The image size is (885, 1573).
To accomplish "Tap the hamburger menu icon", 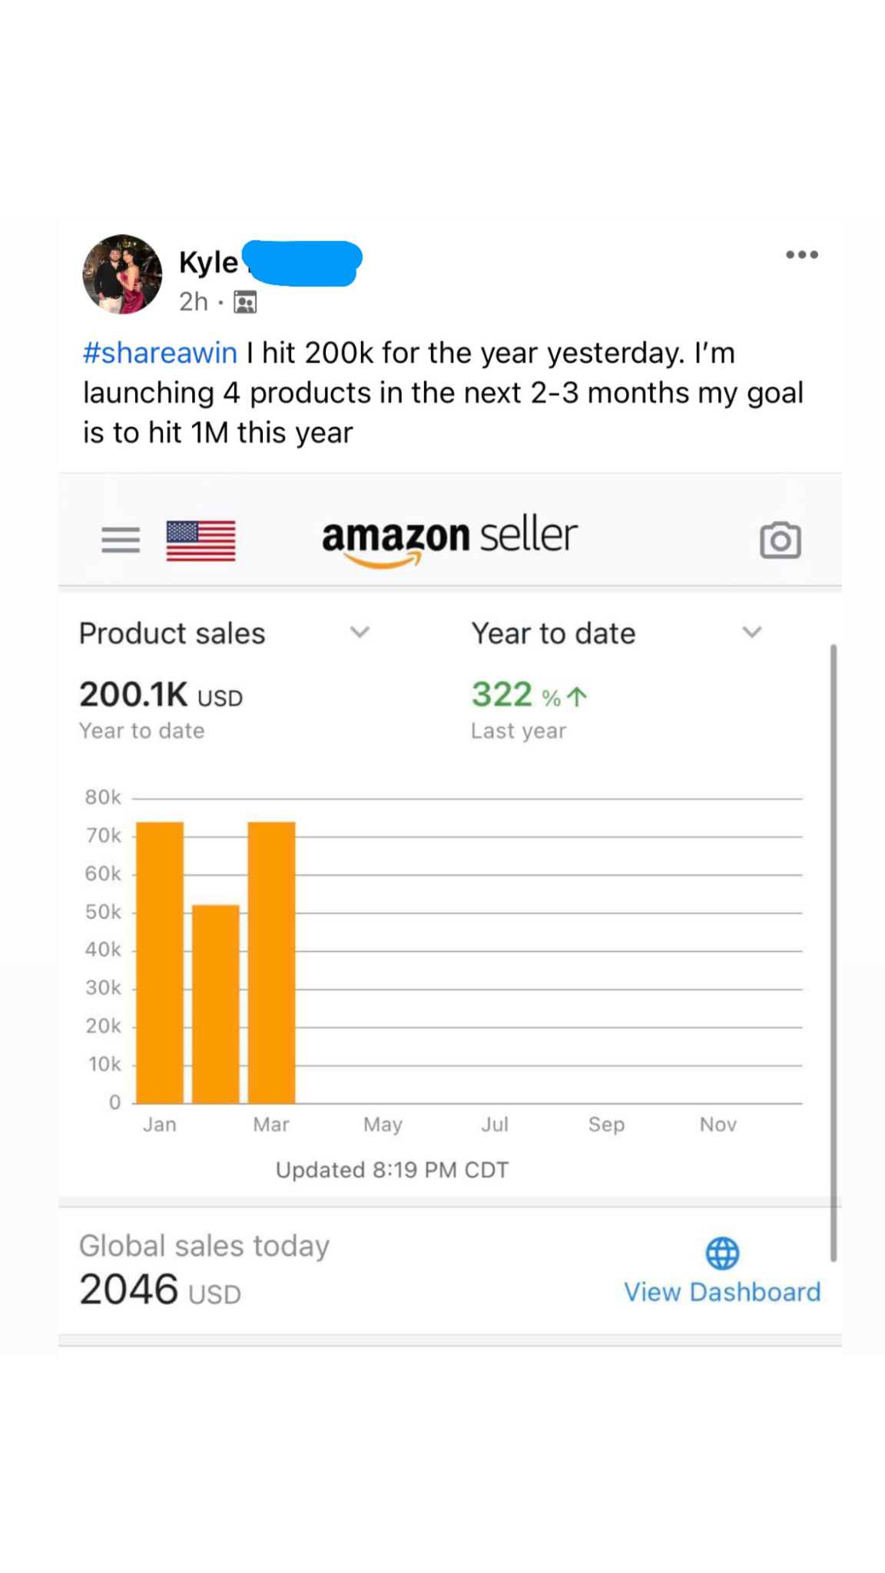I will [x=121, y=540].
